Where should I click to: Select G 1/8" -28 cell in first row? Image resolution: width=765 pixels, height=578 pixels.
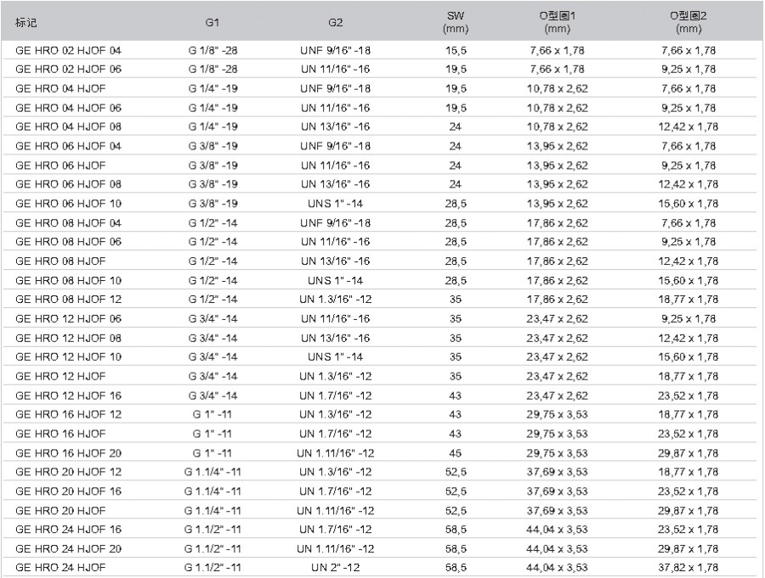click(212, 50)
